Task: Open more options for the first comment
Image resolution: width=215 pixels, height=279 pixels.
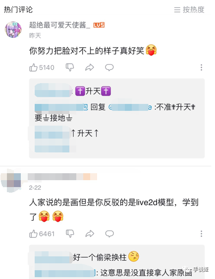Action: [201, 67]
